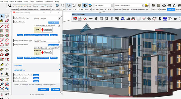
Task: Choose the Circle drawing tool
Action: tap(2, 35)
